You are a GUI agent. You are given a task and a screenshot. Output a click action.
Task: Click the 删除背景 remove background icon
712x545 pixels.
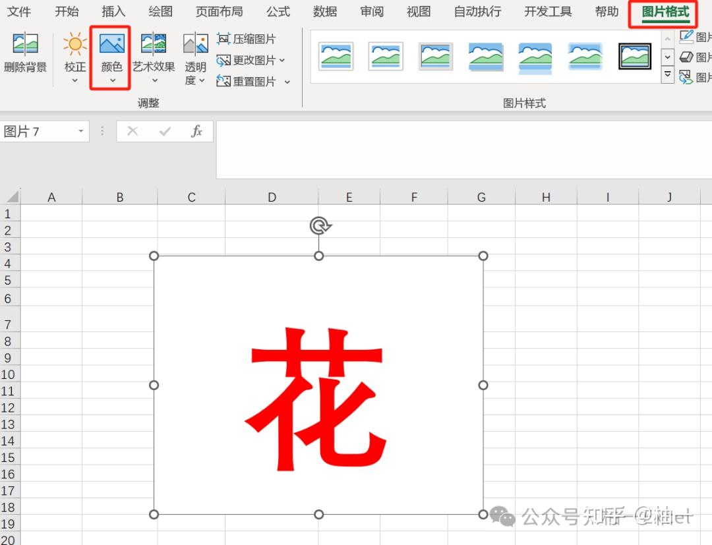tap(25, 43)
